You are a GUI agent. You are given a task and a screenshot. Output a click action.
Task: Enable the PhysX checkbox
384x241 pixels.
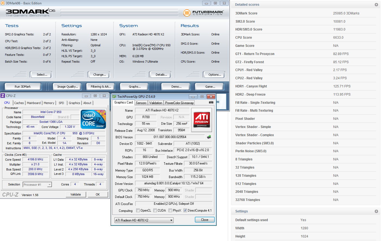[170, 211]
